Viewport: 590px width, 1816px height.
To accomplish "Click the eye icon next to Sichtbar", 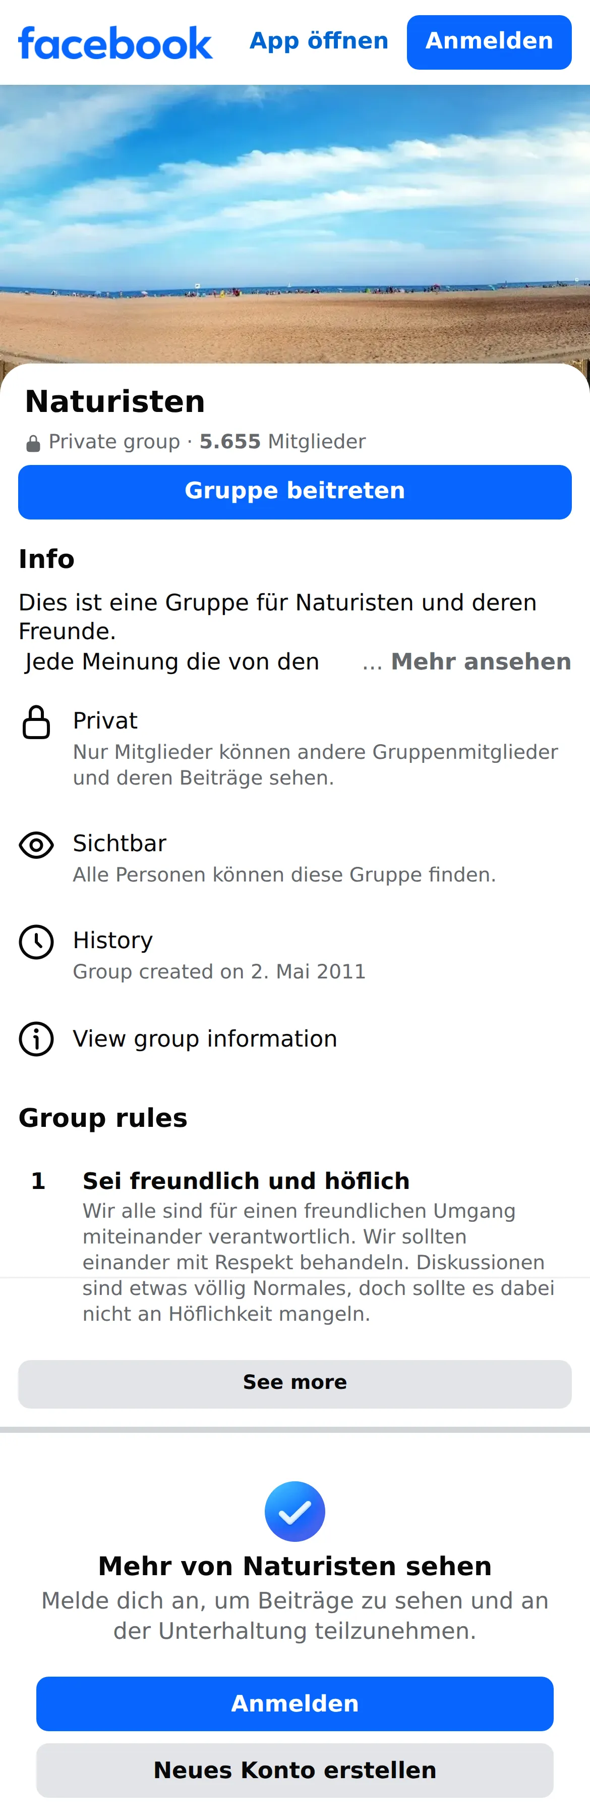I will click(x=37, y=845).
